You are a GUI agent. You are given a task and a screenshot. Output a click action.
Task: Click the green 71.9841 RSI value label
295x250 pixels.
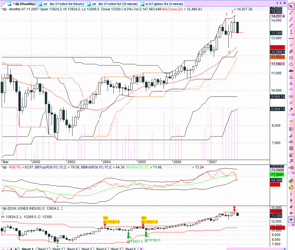click(277, 175)
